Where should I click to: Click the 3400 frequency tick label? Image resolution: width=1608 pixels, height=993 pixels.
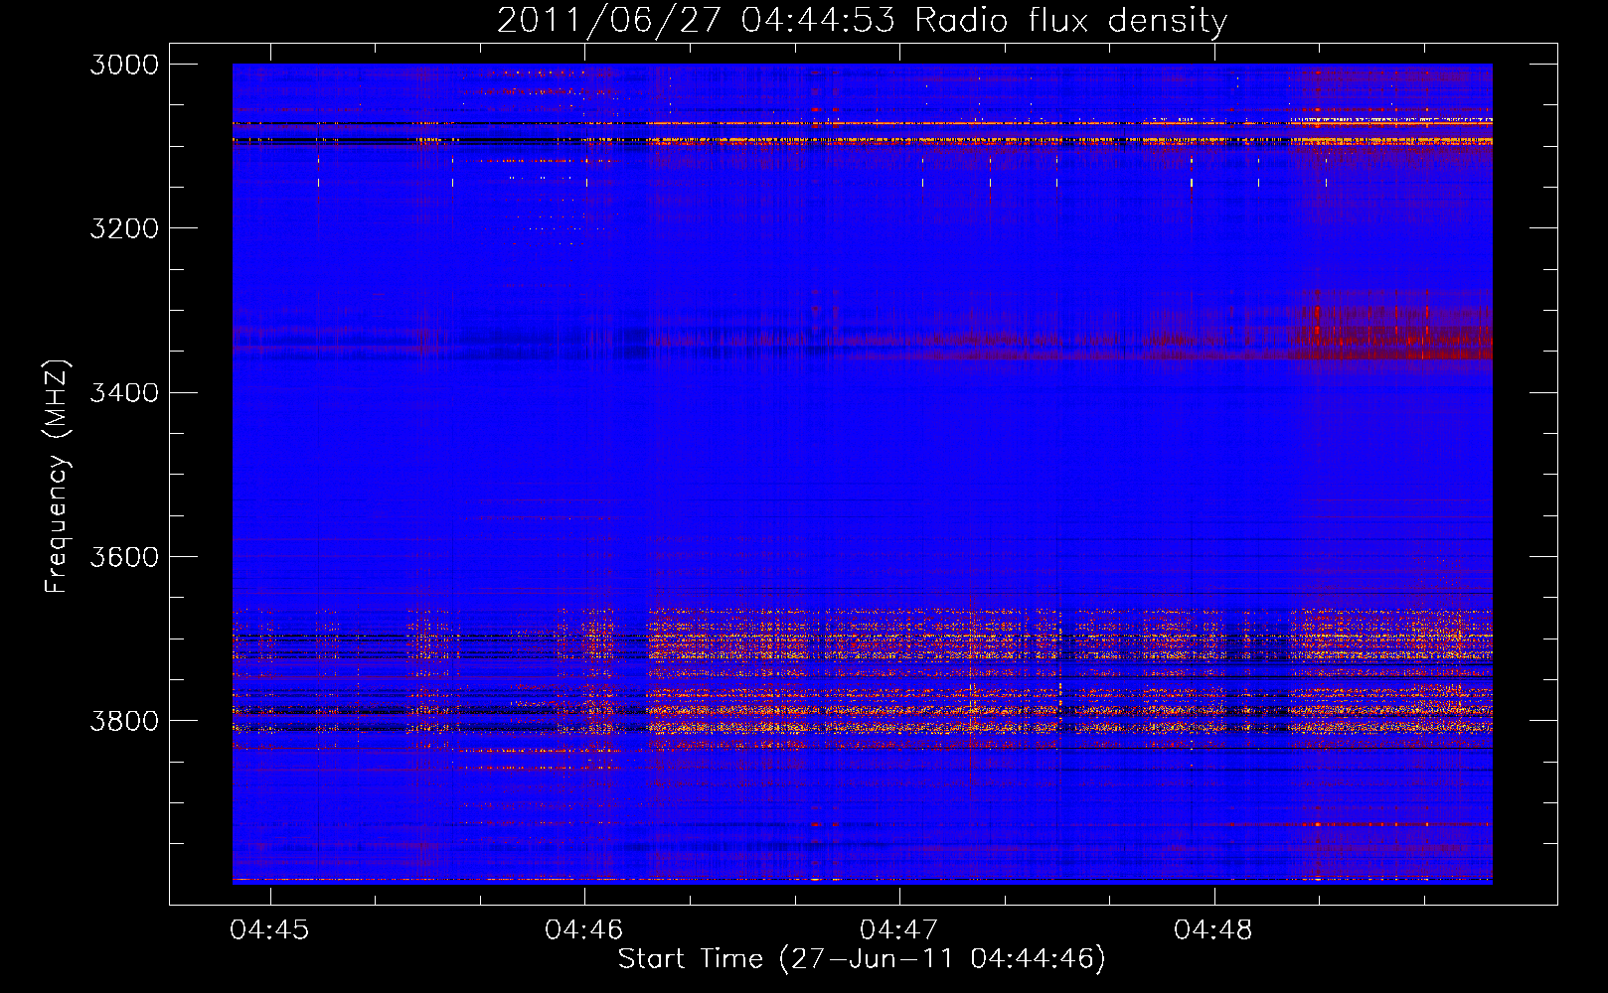pyautogui.click(x=124, y=393)
